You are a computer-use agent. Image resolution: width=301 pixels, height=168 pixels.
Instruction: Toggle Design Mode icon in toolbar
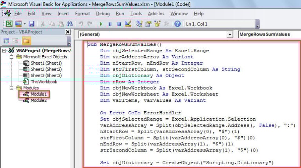click(127, 23)
